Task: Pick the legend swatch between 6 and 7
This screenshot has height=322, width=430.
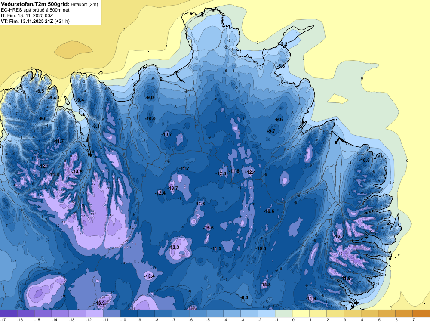Action: (x=404, y=313)
